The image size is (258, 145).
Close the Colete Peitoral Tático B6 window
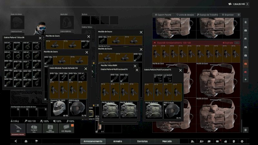40,38
